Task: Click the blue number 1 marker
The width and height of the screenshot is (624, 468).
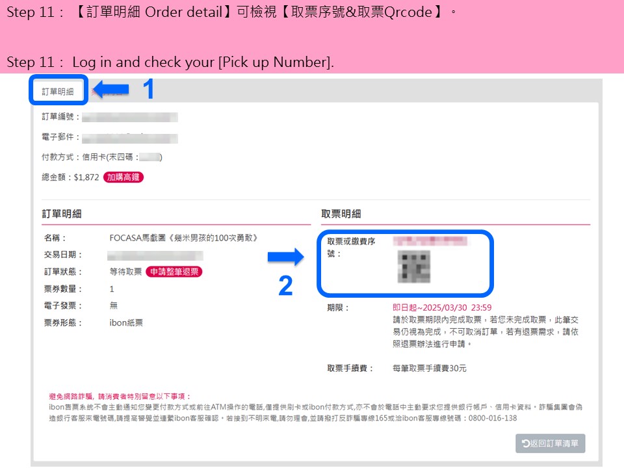Action: pyautogui.click(x=148, y=89)
